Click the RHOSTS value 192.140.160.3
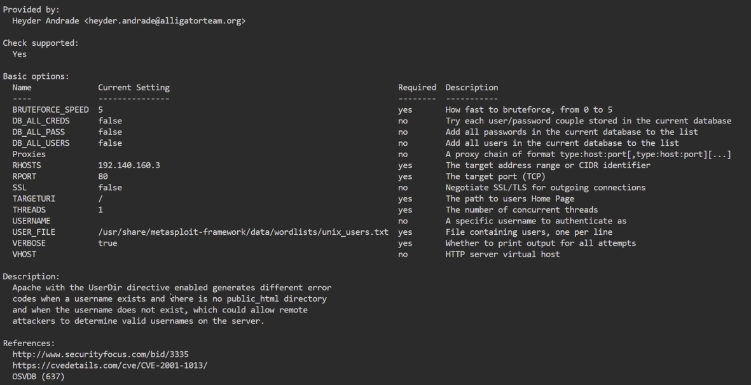The width and height of the screenshot is (751, 385). (x=129, y=165)
